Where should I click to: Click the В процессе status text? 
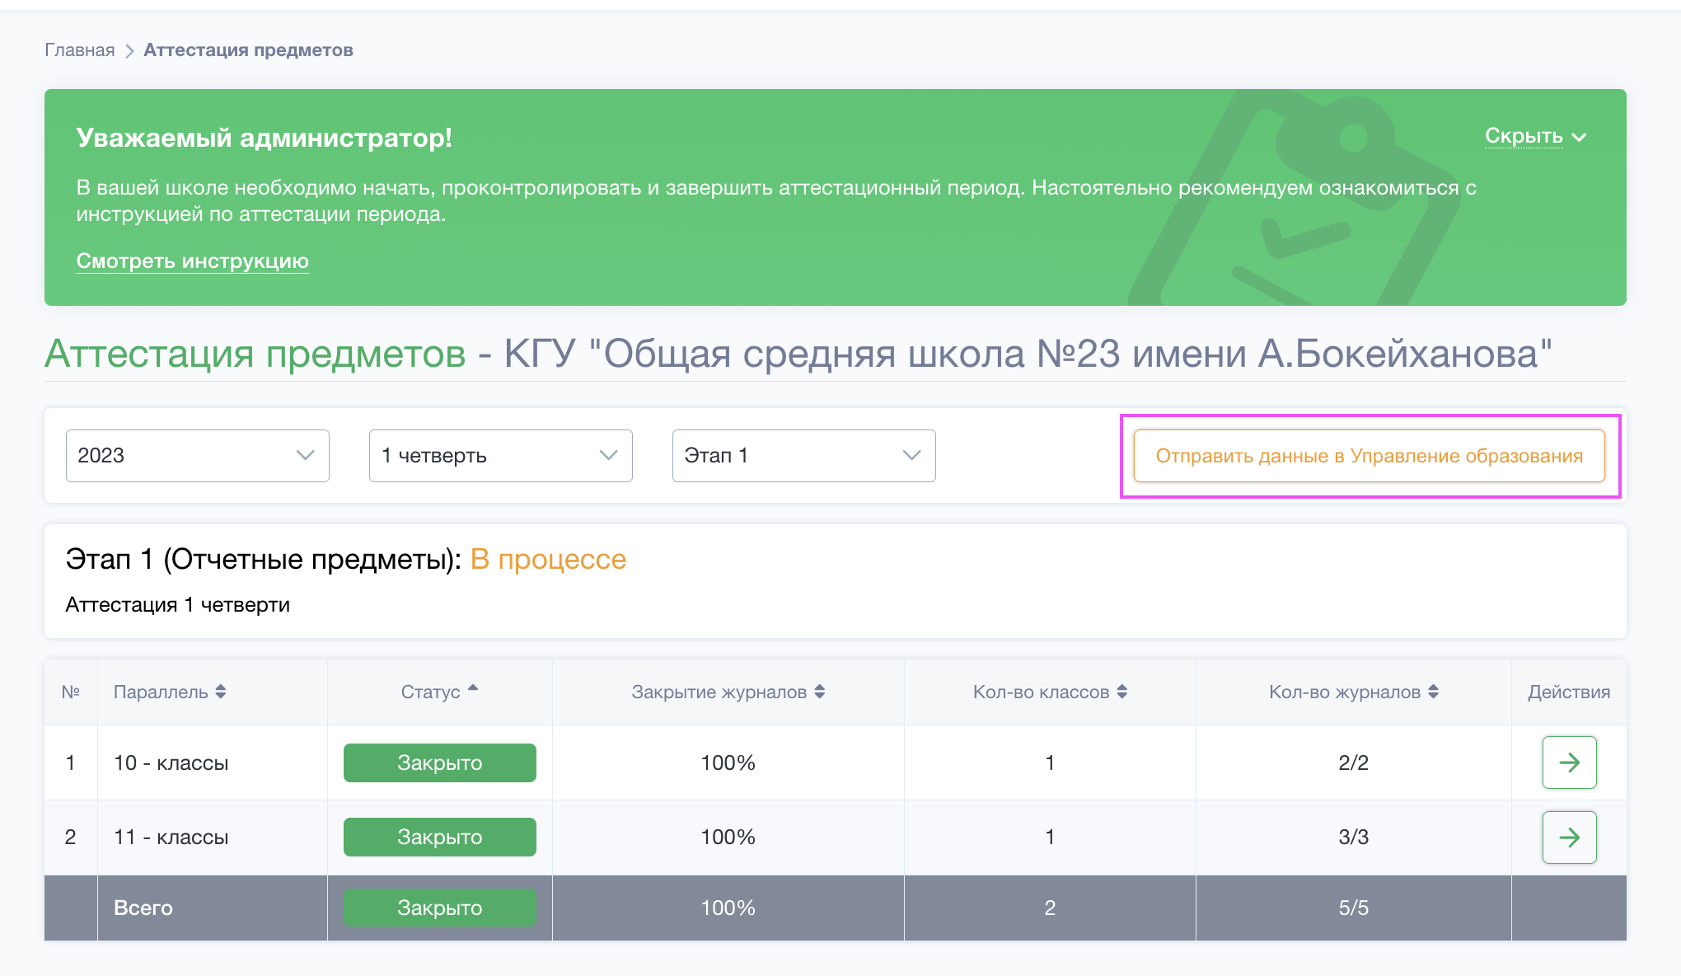(548, 559)
